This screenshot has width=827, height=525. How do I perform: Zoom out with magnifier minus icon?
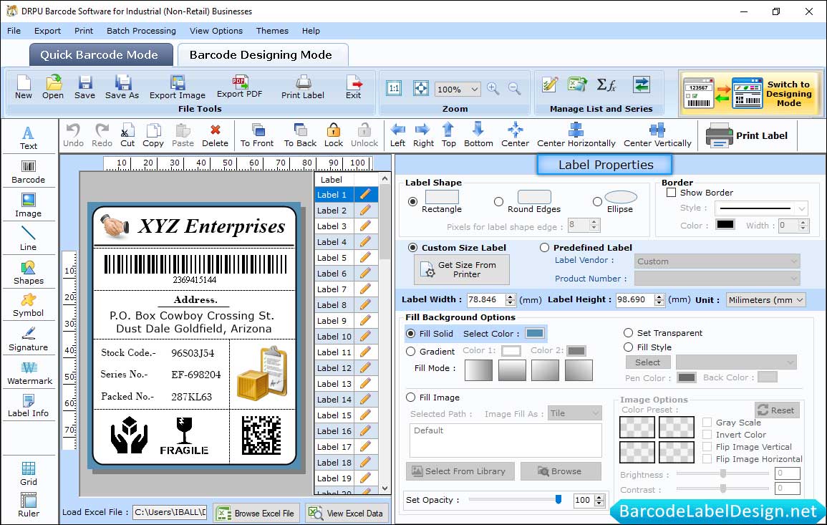515,89
